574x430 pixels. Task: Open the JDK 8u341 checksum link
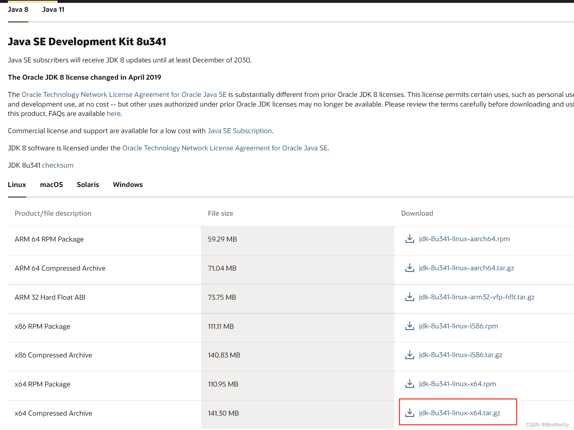pos(58,165)
